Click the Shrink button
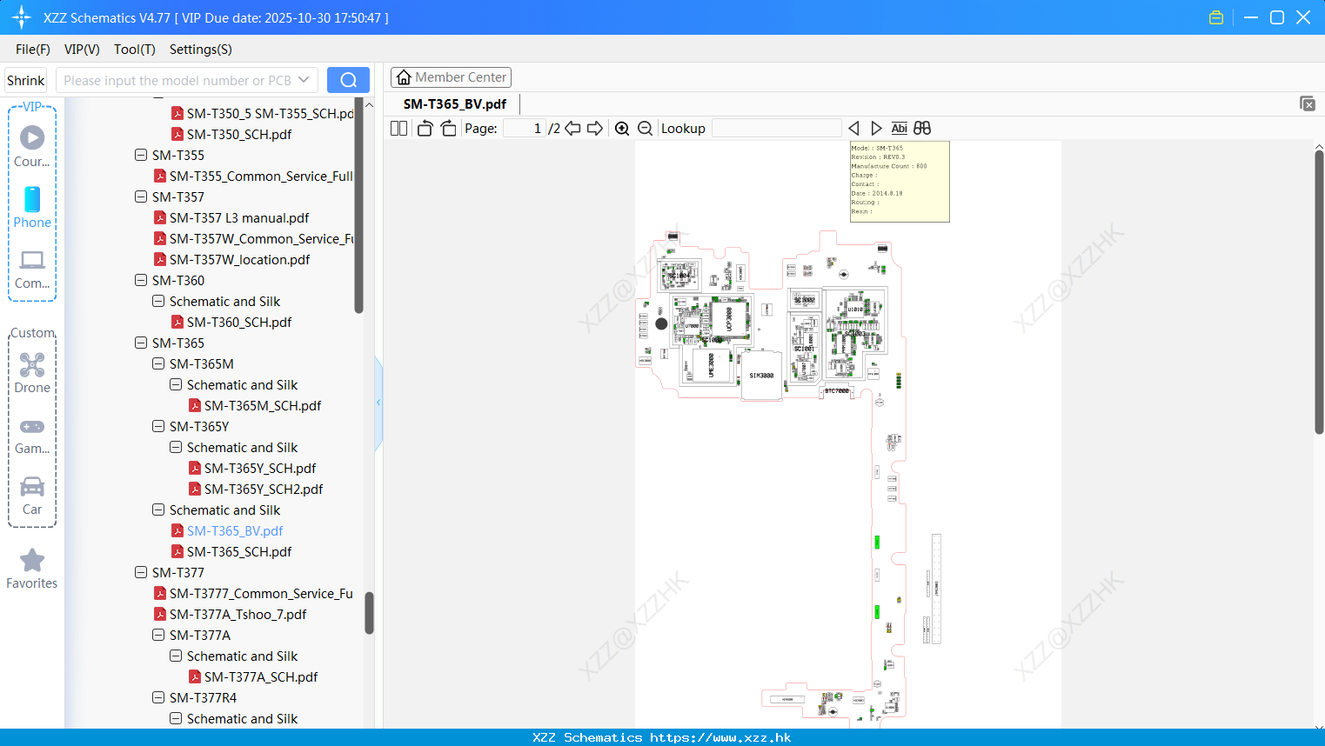 tap(26, 80)
